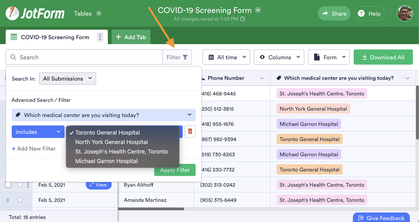Expand the COVID-19 Screening Form title menu
The image size is (419, 222).
click(x=258, y=10)
